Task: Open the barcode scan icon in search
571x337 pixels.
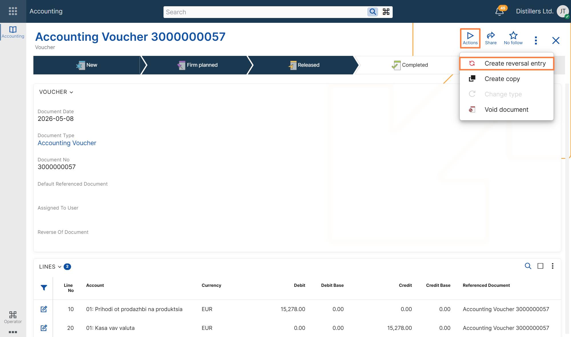Action: click(386, 12)
